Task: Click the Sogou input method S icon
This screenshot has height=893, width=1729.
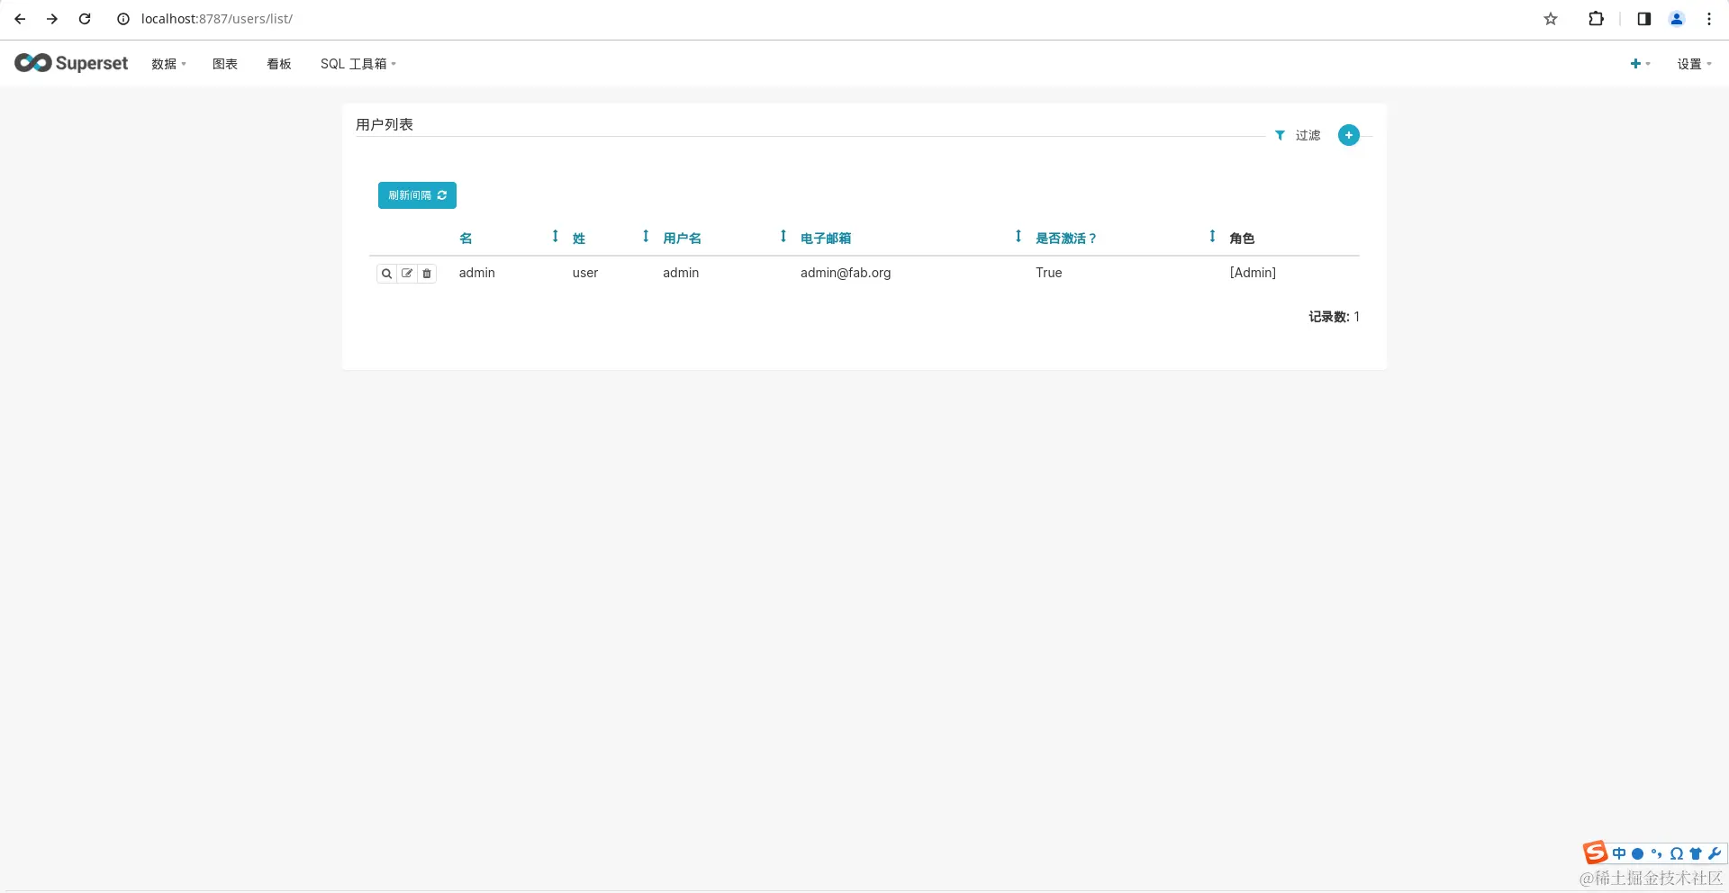Action: click(x=1596, y=852)
